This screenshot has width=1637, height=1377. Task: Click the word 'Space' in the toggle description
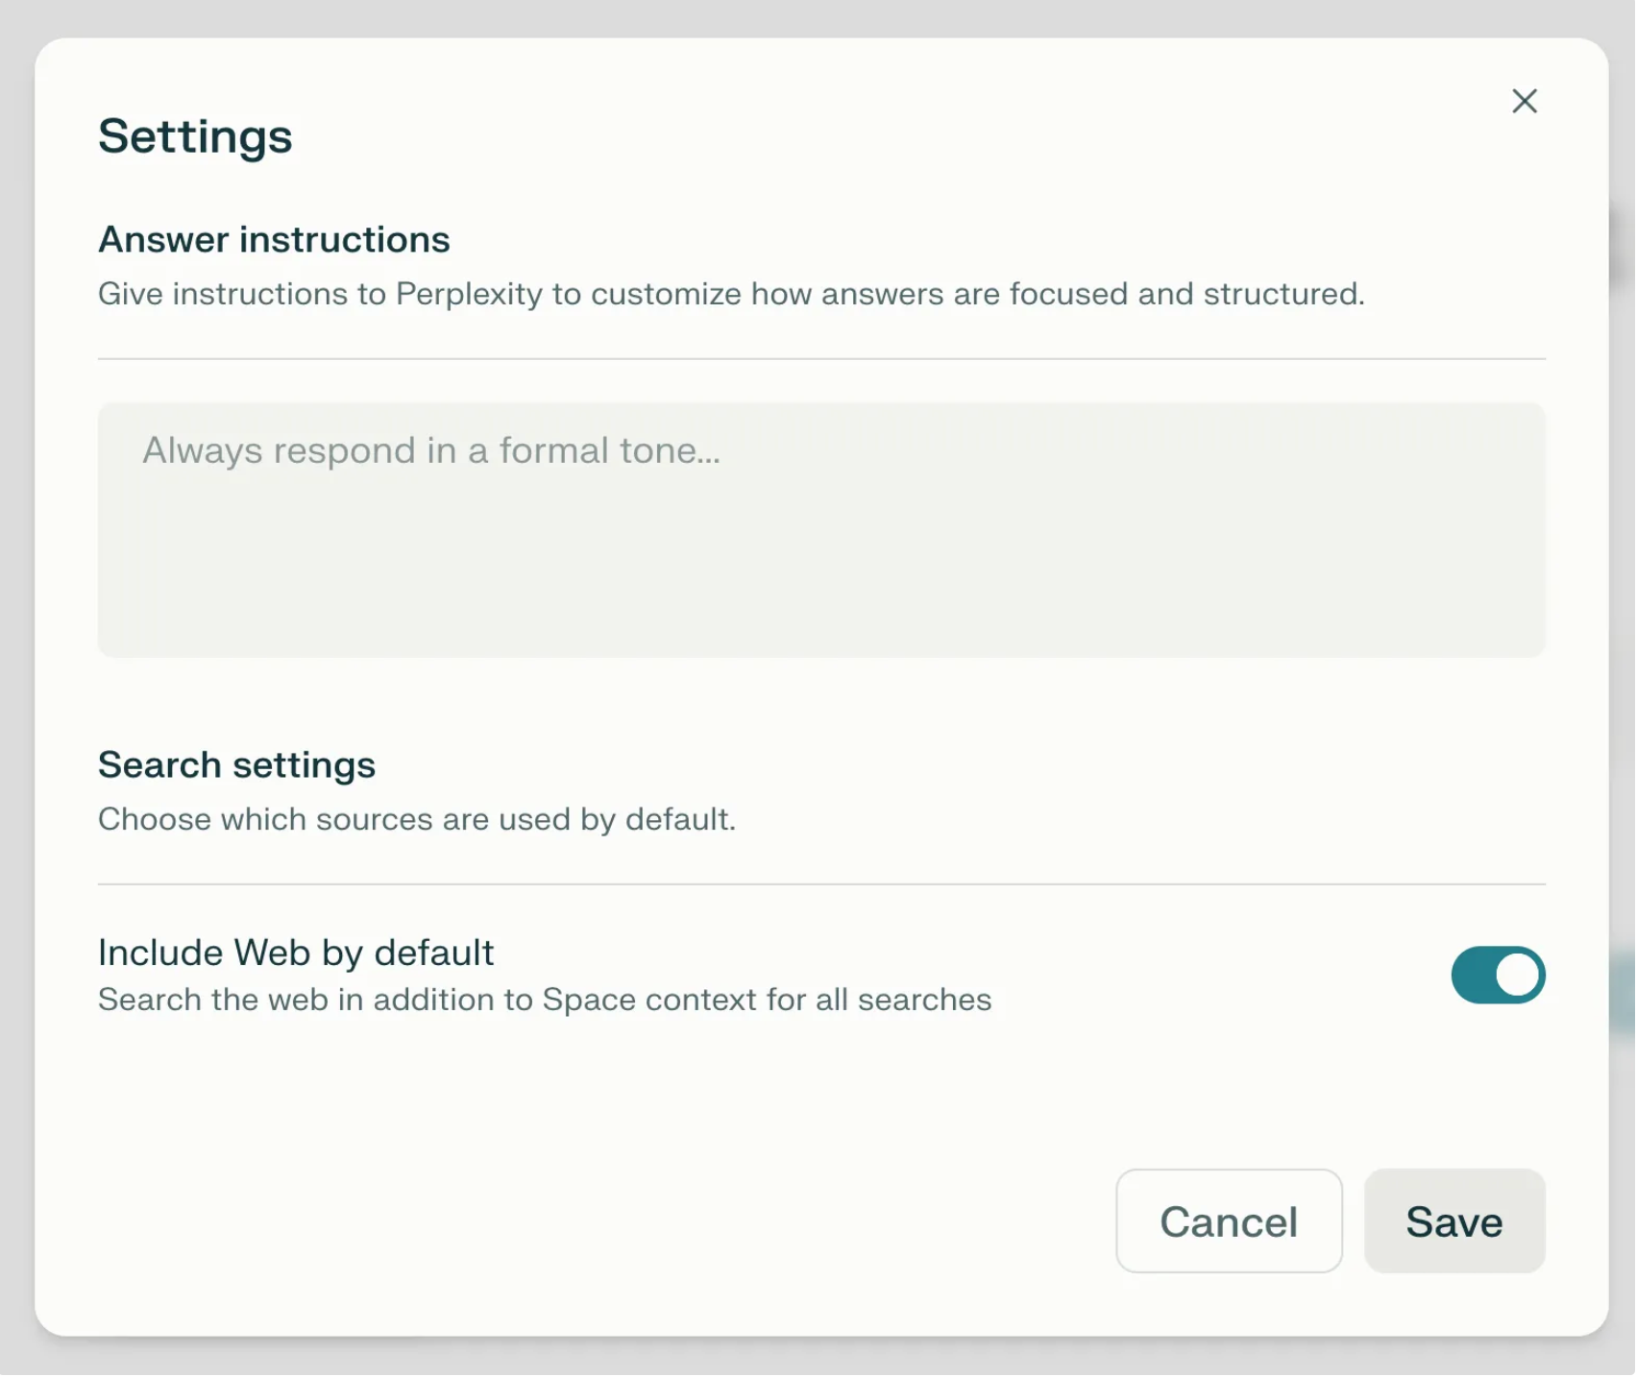[589, 1000]
